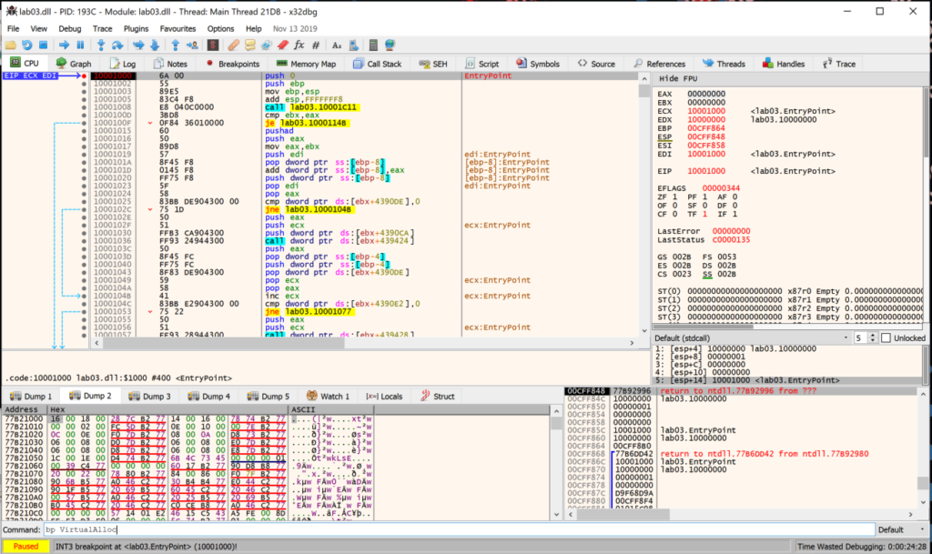This screenshot has width=932, height=554.
Task: Restart the debuggee with the restart icon
Action: (x=26, y=45)
